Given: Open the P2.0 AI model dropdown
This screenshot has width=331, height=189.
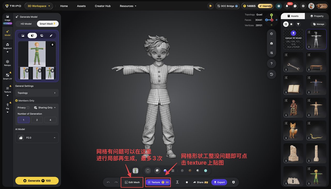Looking at the screenshot, I should coord(37,138).
